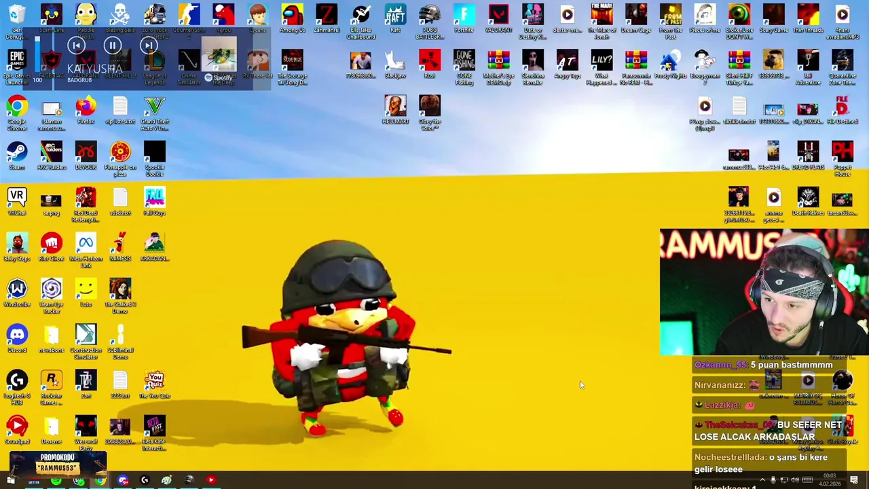Open Death Relives shortcut
This screenshot has width=869, height=489.
pyautogui.click(x=808, y=202)
